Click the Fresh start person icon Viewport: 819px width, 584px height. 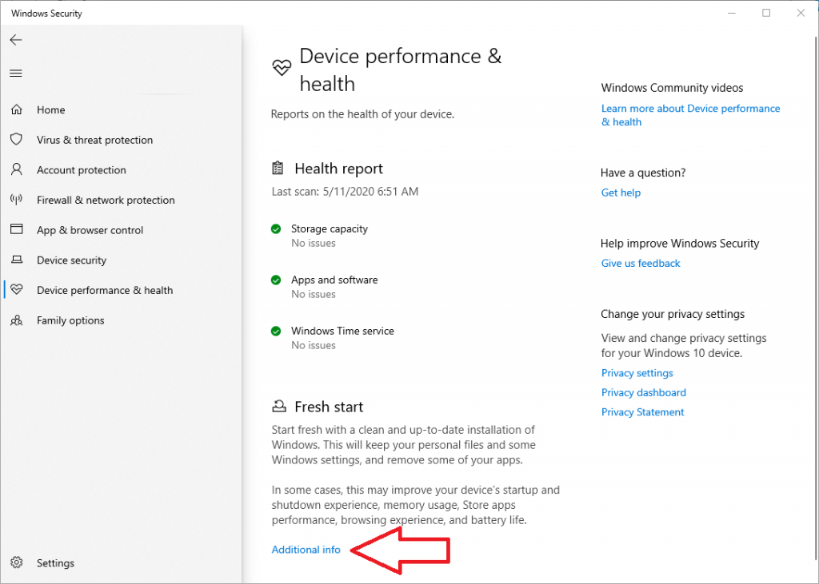click(x=279, y=406)
